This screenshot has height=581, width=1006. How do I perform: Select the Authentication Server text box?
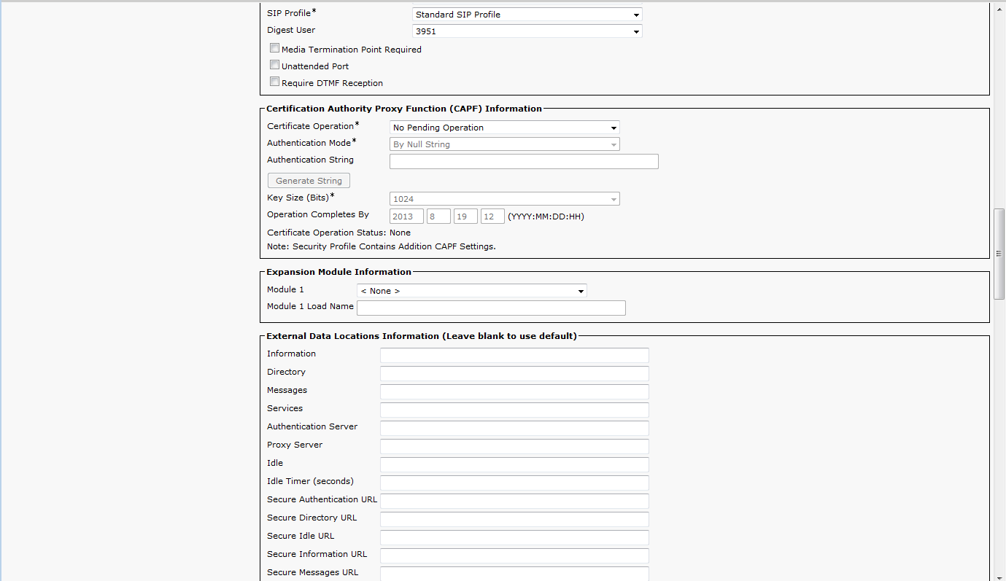[x=514, y=428]
